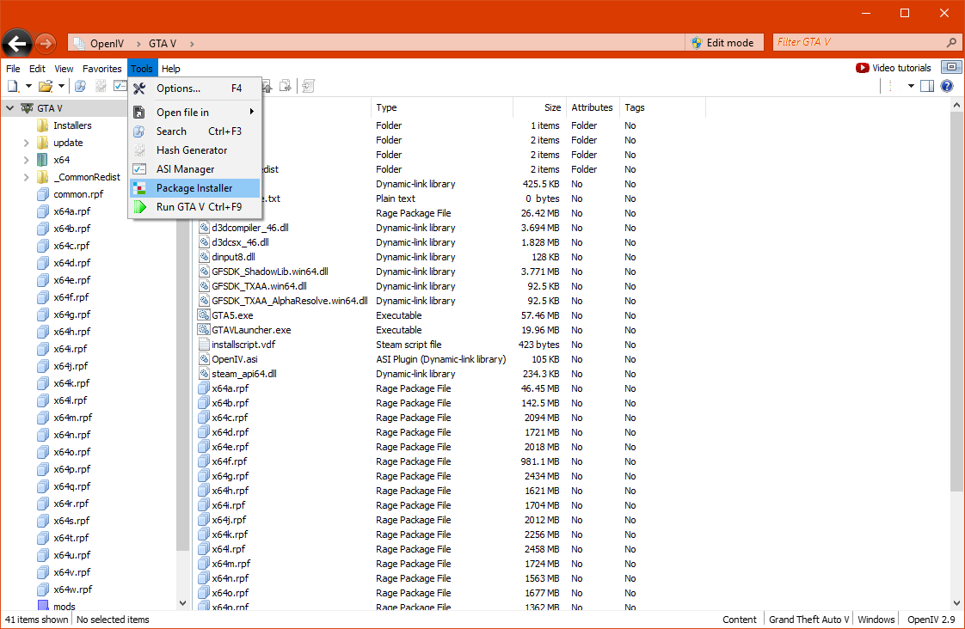Select the mods folder icon in the tree
This screenshot has height=629, width=965.
[42, 607]
